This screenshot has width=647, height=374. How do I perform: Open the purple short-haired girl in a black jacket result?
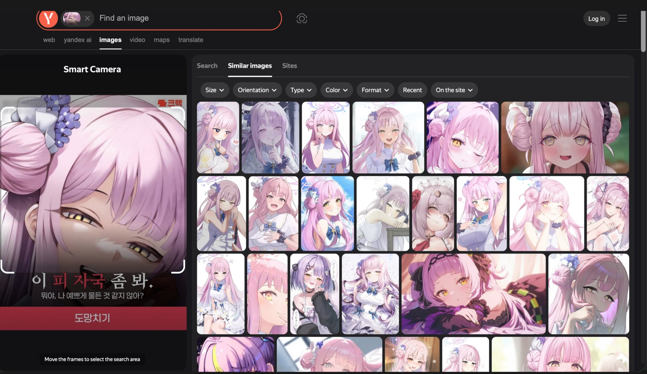pyautogui.click(x=314, y=294)
